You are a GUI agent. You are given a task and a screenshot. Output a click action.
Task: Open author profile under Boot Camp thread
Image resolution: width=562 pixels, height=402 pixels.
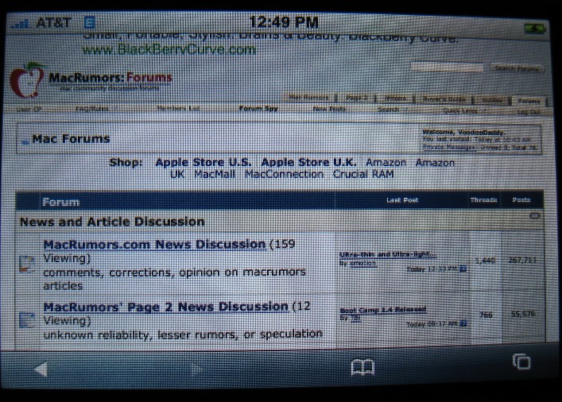(355, 318)
